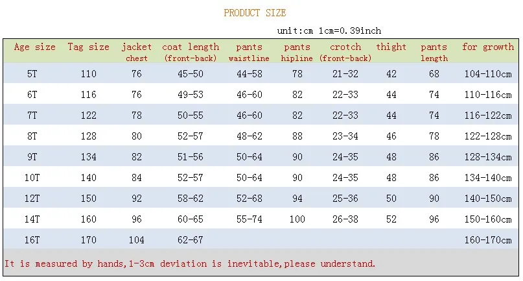Select the jacket chest column header

pyautogui.click(x=136, y=53)
